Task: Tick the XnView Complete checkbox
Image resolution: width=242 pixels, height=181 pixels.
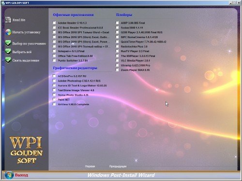Action: click(x=54, y=104)
